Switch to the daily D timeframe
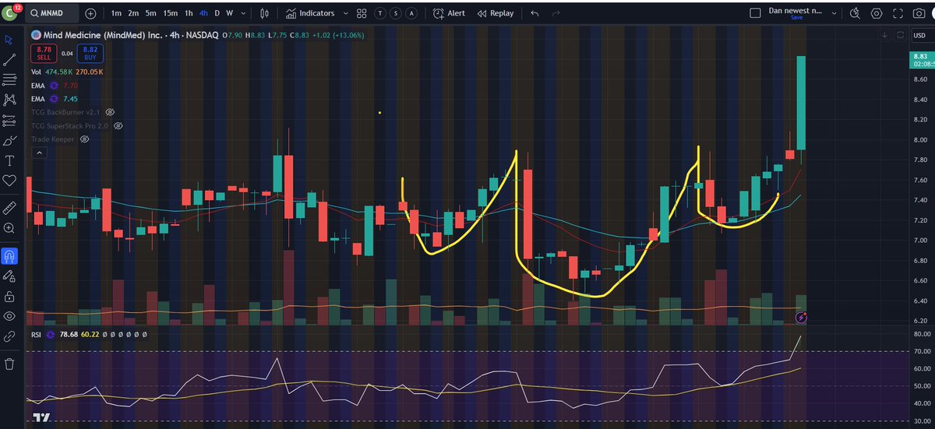 (x=217, y=13)
